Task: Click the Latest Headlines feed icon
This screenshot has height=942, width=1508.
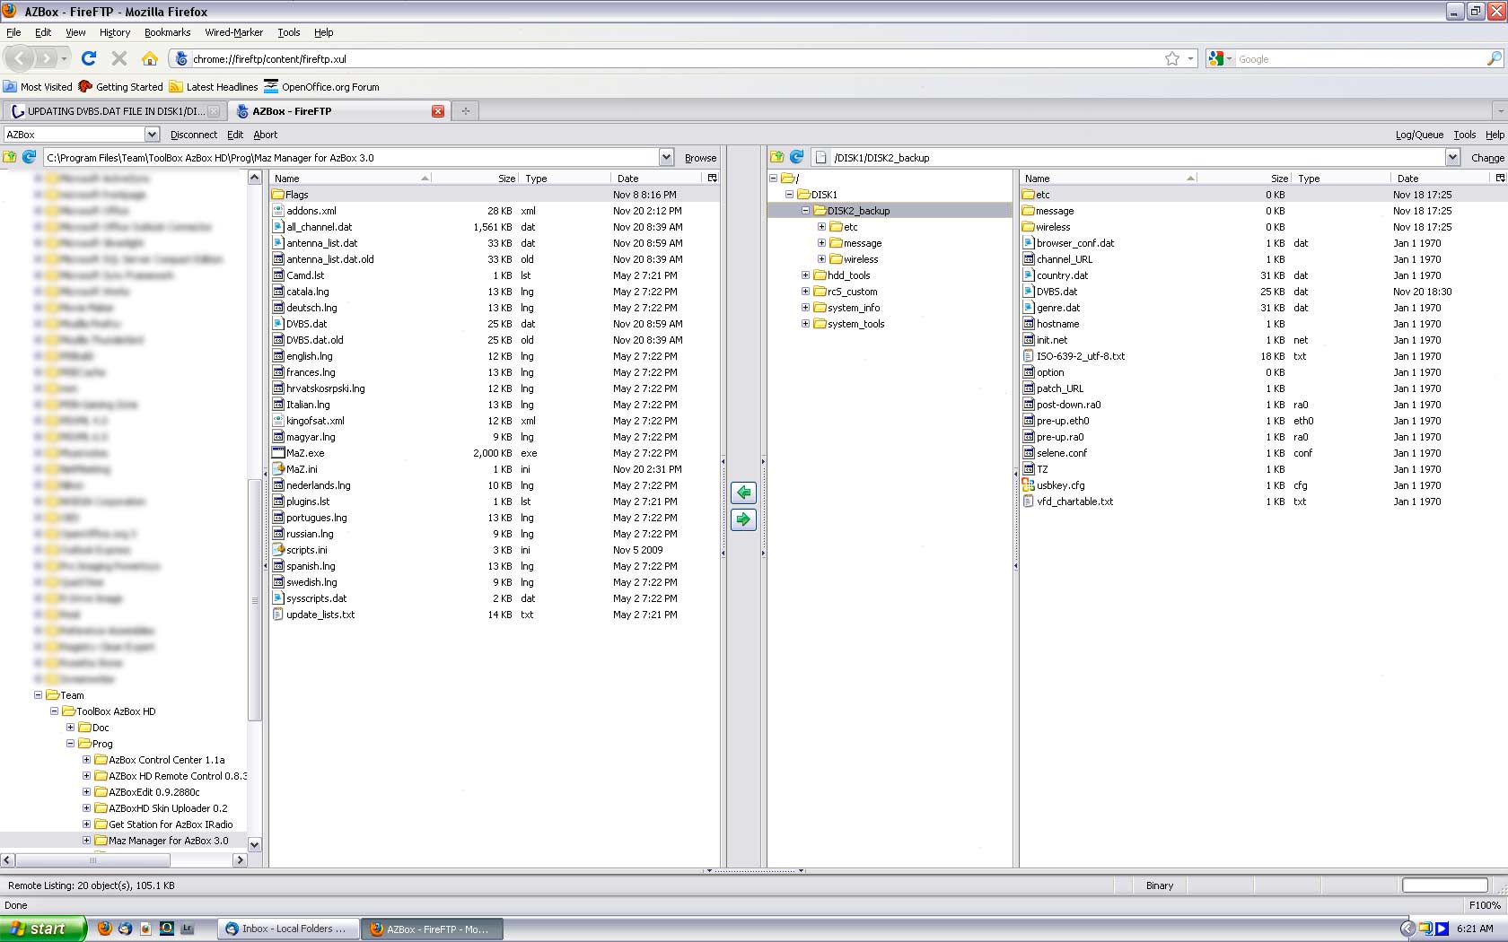Action: 176,87
